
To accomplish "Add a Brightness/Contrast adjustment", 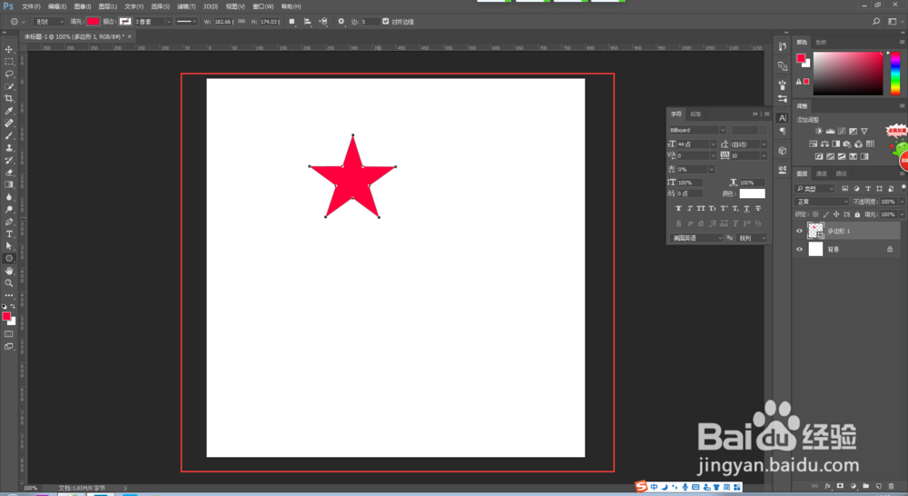I will 818,131.
